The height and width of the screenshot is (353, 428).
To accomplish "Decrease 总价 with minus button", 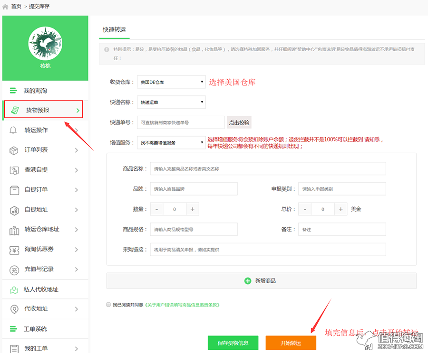I will 305,209.
